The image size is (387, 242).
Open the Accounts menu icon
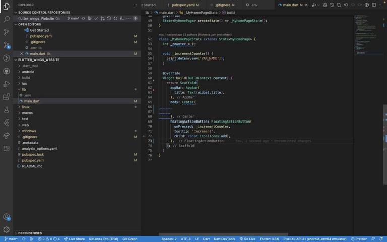click(x=7, y=217)
